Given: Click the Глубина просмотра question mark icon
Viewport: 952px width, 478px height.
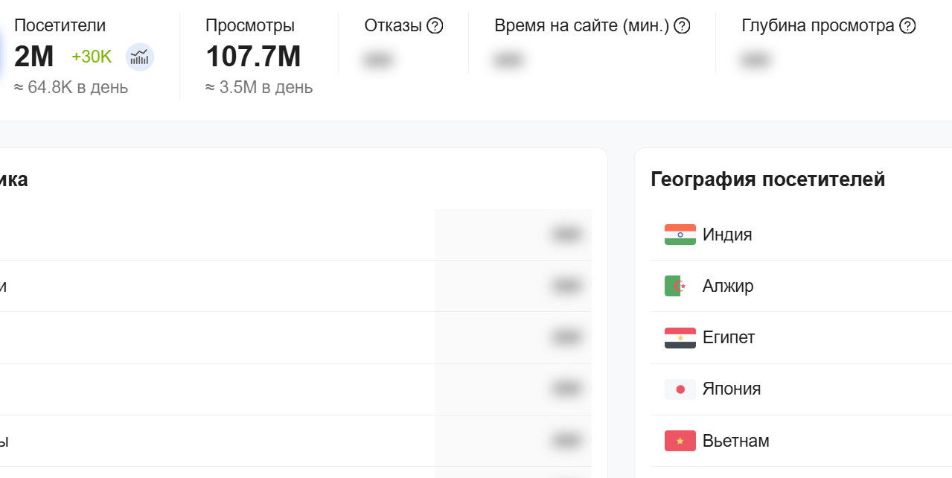Looking at the screenshot, I should pyautogui.click(x=907, y=26).
